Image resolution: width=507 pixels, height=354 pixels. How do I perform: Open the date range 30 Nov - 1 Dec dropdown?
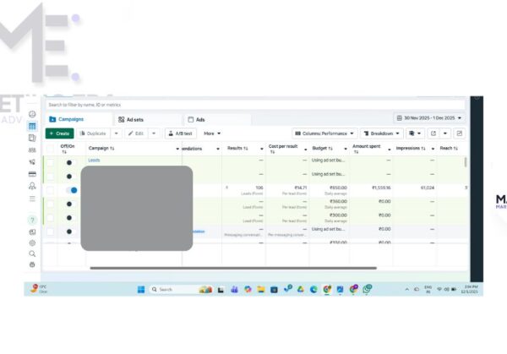(x=429, y=118)
